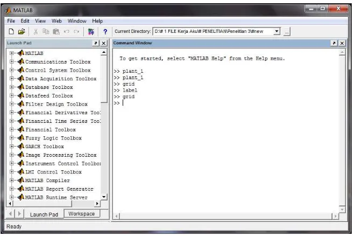Click the Database Toolbox icon
The width and height of the screenshot is (355, 236).
pos(21,87)
